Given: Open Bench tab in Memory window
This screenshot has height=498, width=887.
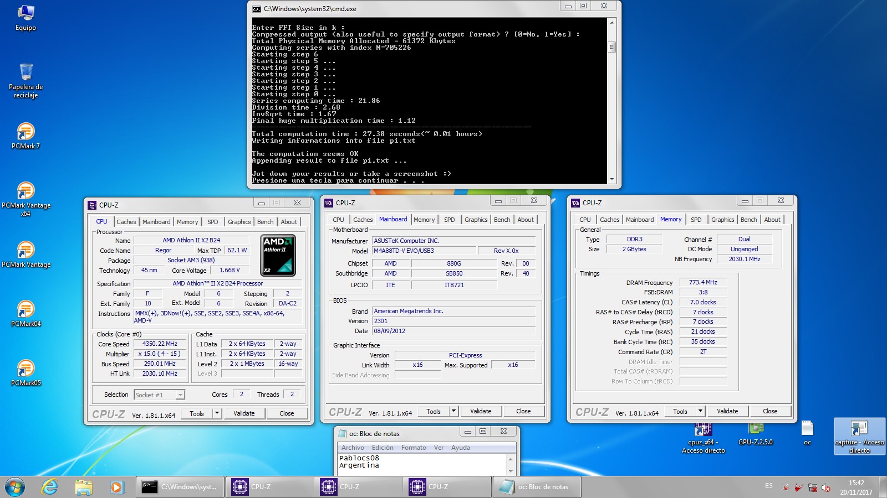Looking at the screenshot, I should point(748,220).
